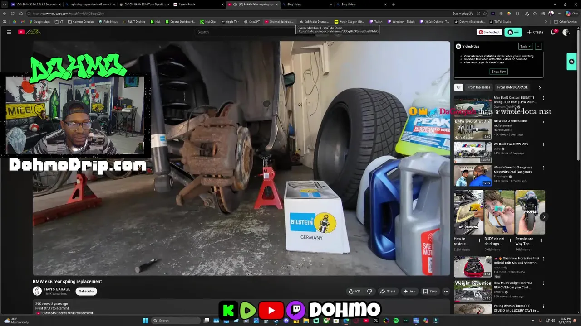Open the Weight Reduction video thumbnail

[473, 291]
